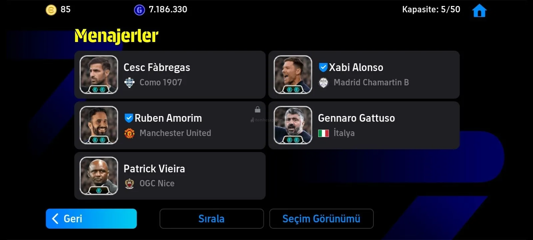Tap the Como 1907 club crest
Viewport: 533px width, 240px height.
(x=129, y=82)
